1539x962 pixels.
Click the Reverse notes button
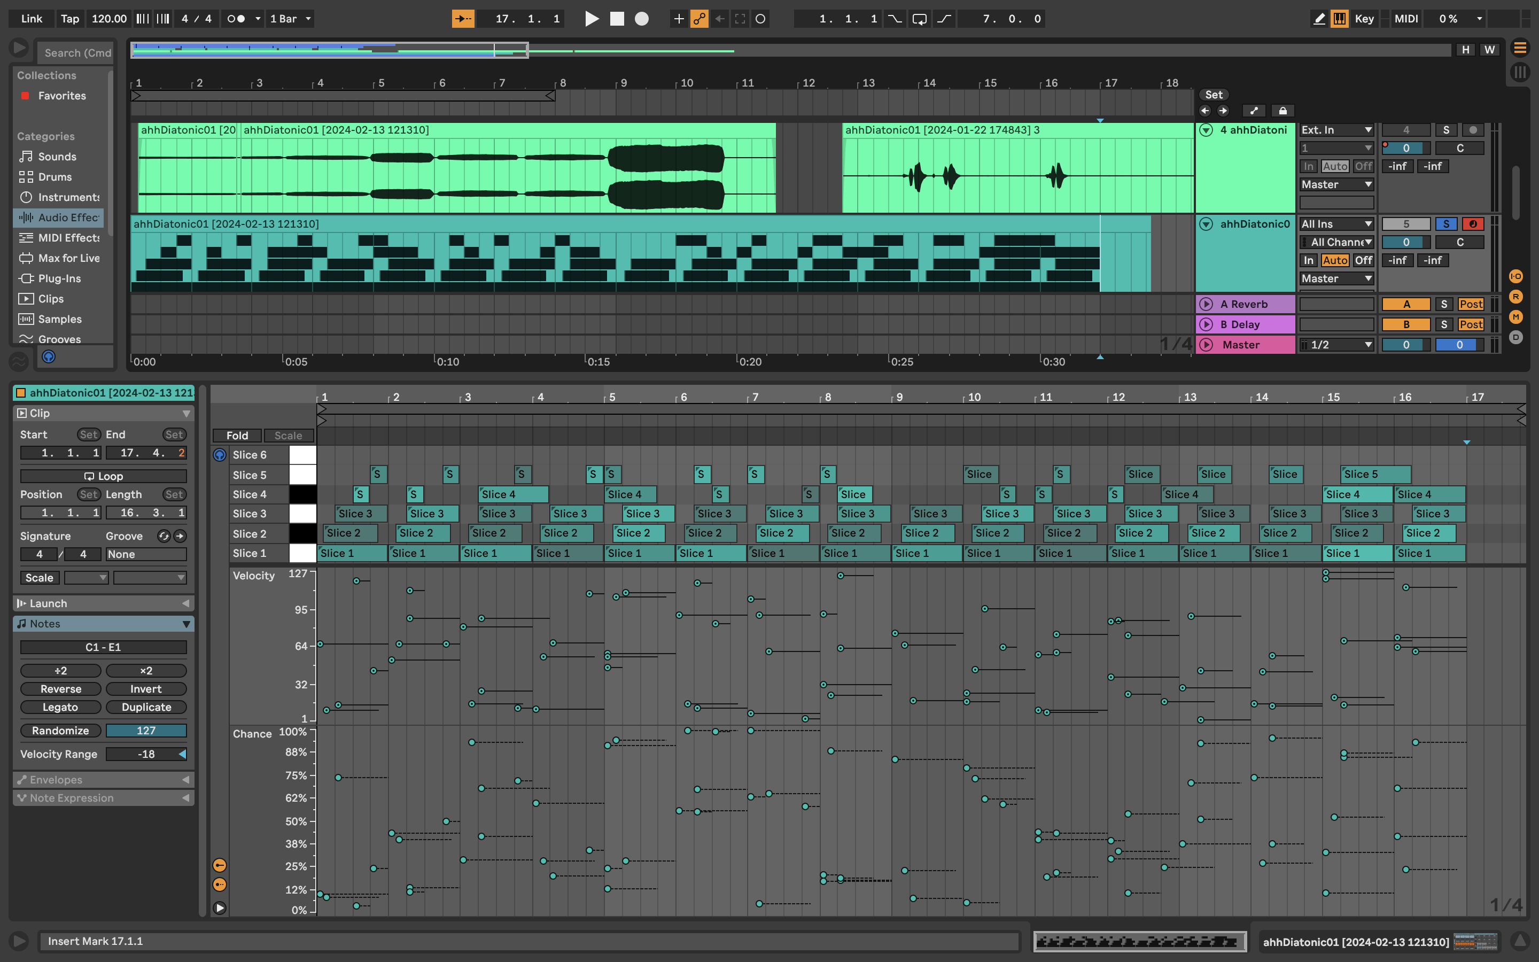point(60,688)
